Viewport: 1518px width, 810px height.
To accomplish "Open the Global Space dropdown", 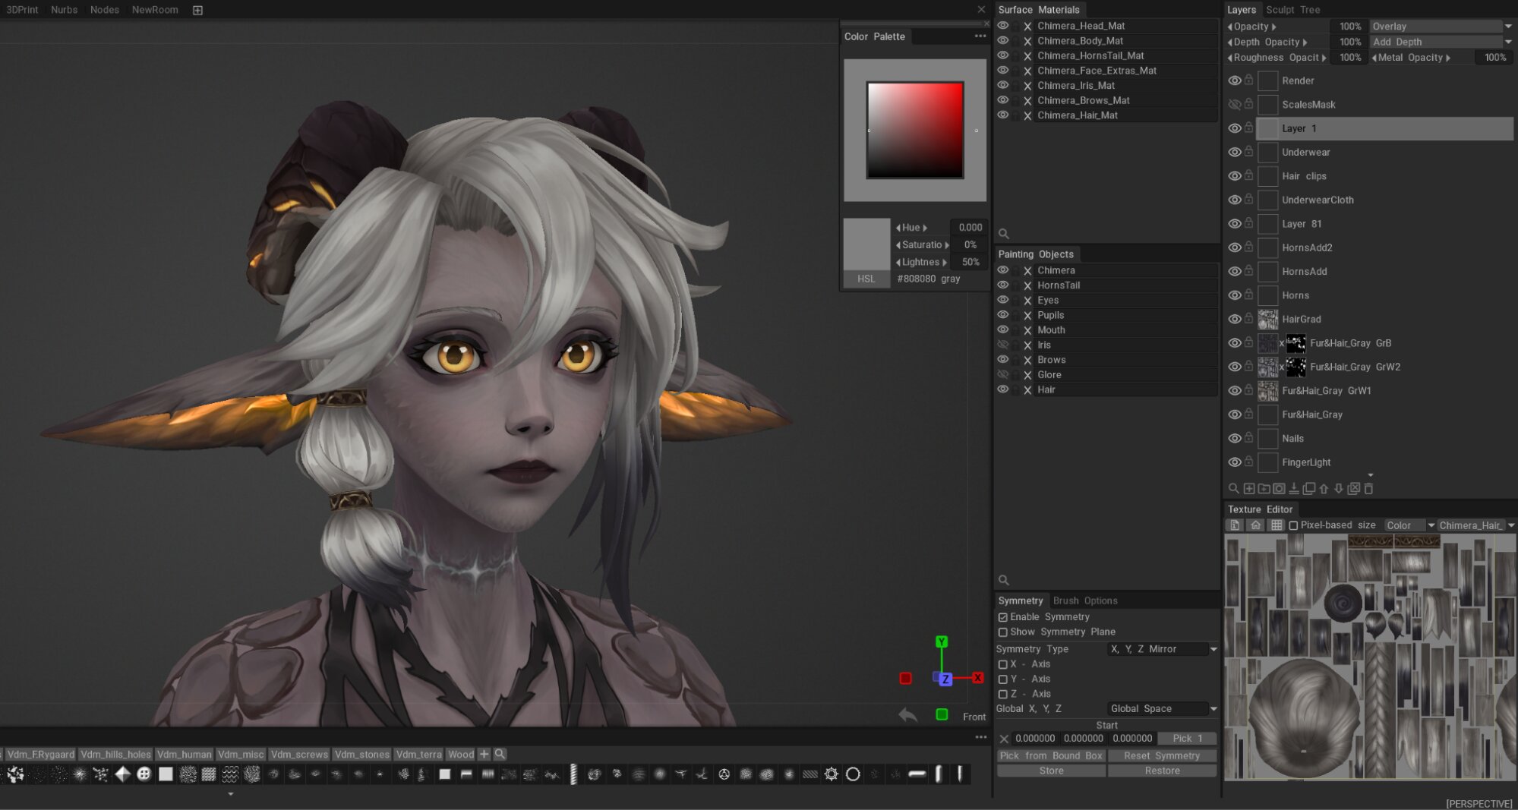I will [1163, 709].
